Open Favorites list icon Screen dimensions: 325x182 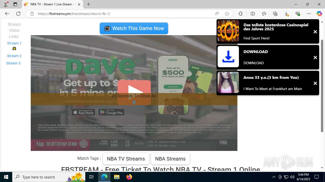tap(264, 14)
